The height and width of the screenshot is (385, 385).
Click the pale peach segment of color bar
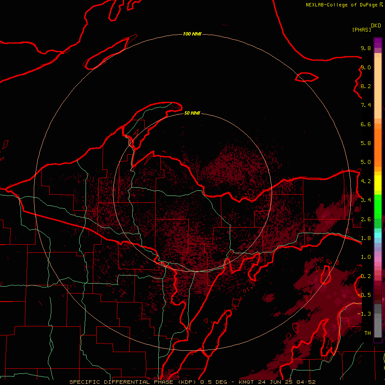[x=378, y=88]
